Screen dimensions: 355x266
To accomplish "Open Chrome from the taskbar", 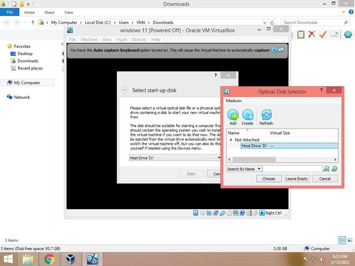I will (49, 259).
